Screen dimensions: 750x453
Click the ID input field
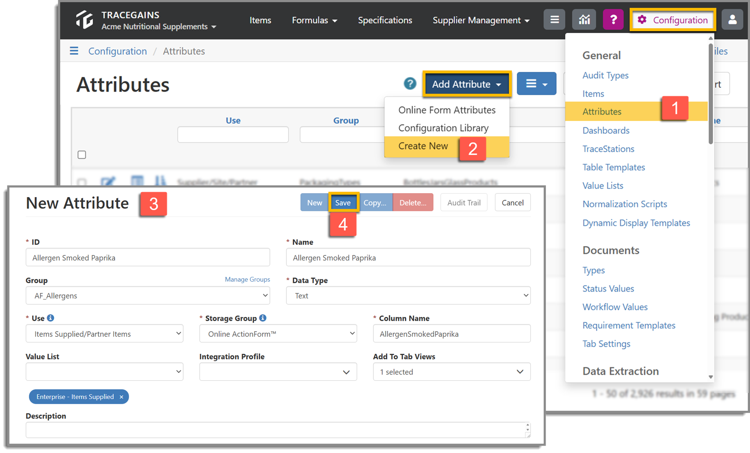coord(148,258)
